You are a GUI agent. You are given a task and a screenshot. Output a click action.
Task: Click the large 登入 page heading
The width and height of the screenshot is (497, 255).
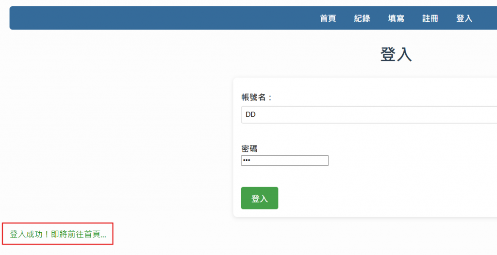(x=396, y=54)
